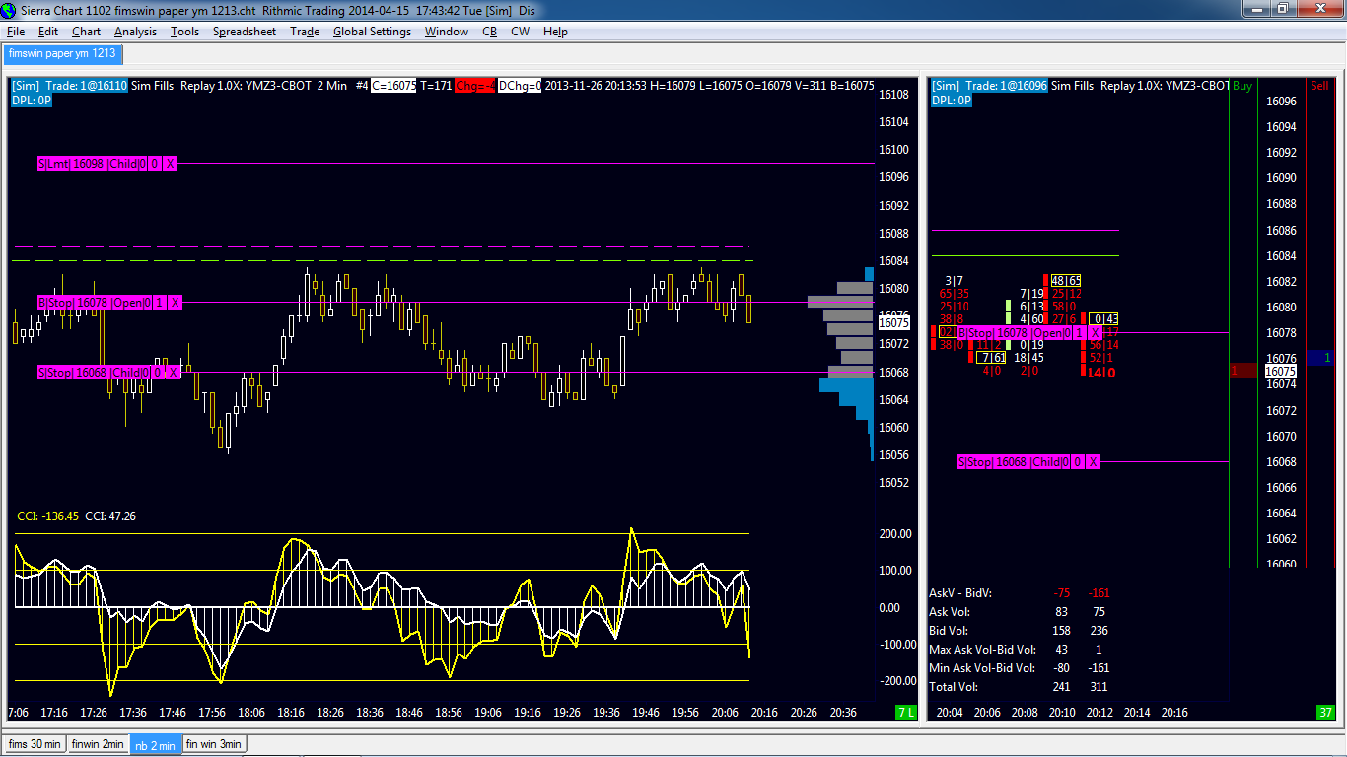
Task: Click the 'Trade: 1@16110' header text
Action: 84,86
